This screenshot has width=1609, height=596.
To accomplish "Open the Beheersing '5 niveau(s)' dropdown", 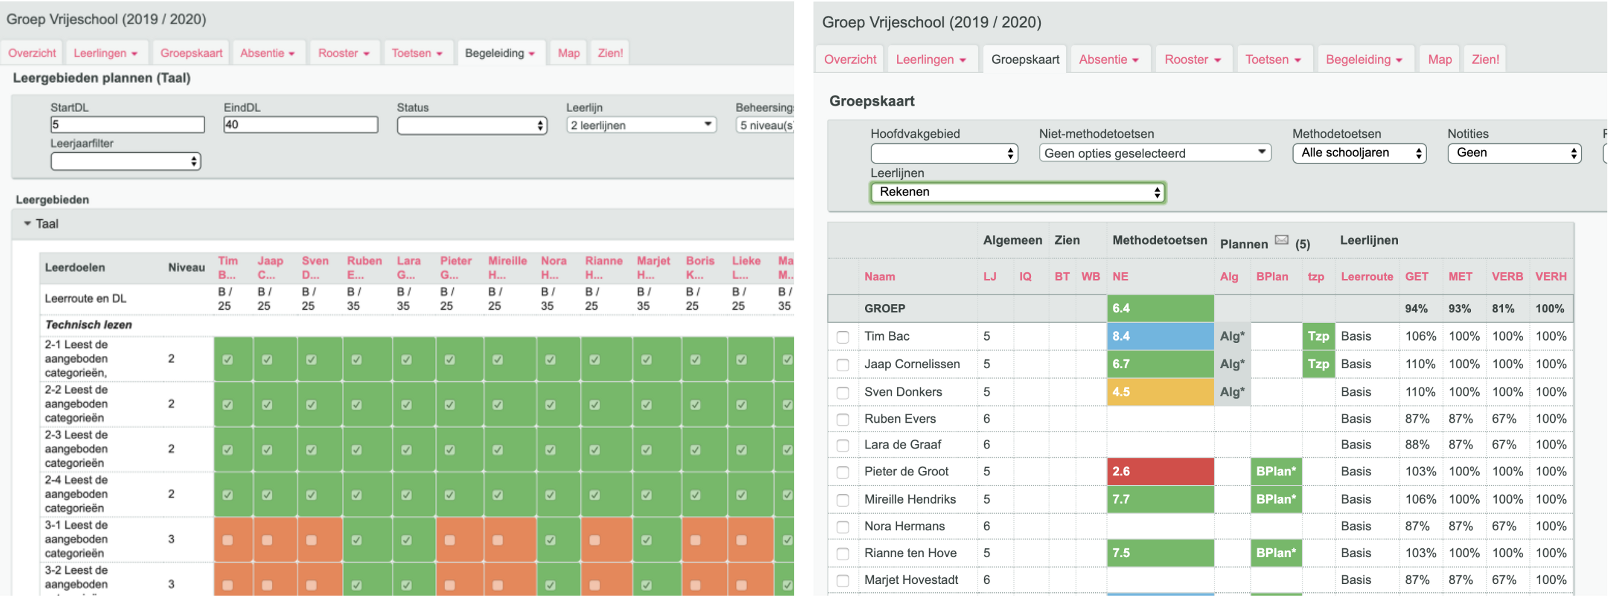I will pos(765,125).
